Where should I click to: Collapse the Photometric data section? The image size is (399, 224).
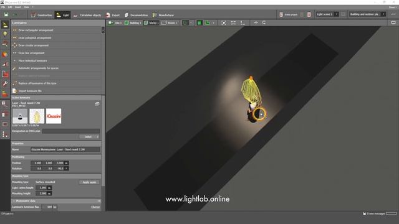pos(14,201)
